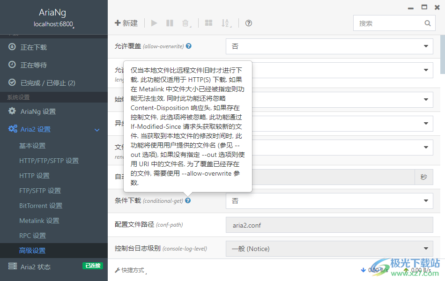Click the checkmark icon for 已完成
Screen dimensions: 445x281
(x=12, y=82)
